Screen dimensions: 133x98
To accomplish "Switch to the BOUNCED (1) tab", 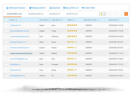I will pos(55,14).
